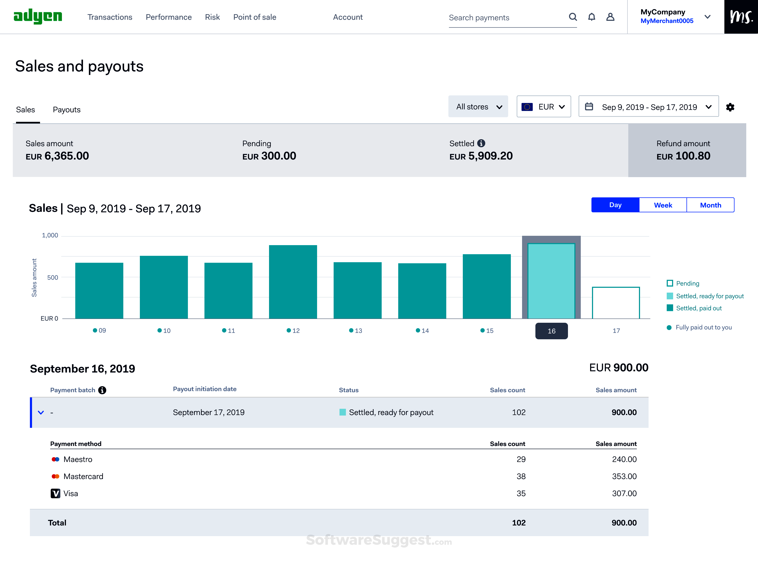Open the notifications bell

[x=591, y=17]
